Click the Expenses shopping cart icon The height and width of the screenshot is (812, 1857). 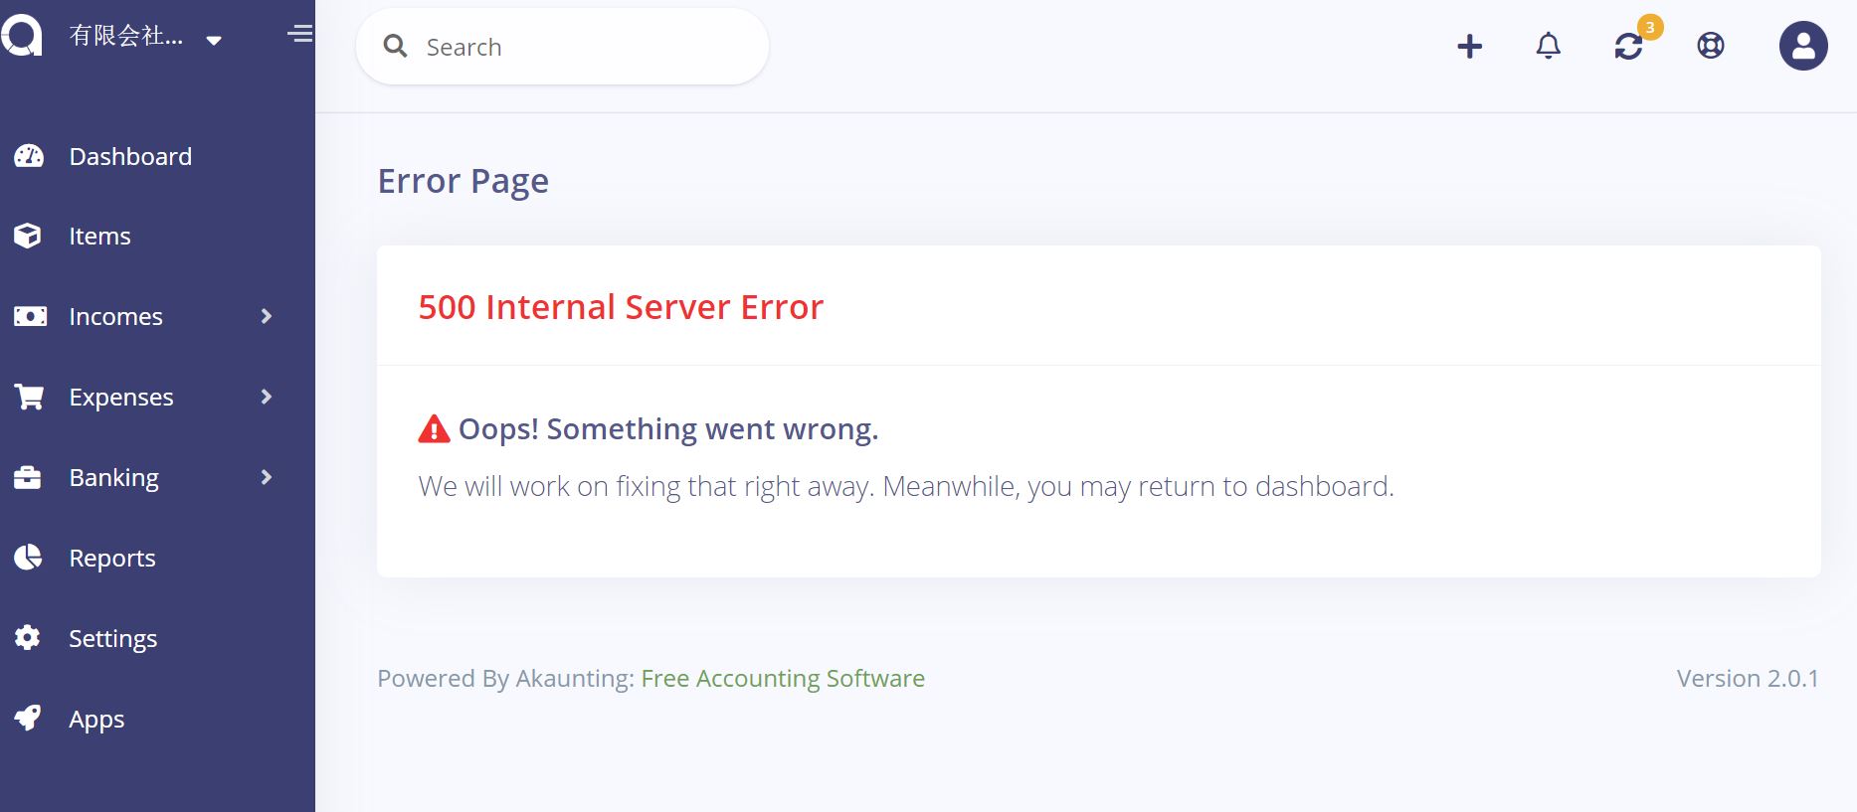pos(29,396)
